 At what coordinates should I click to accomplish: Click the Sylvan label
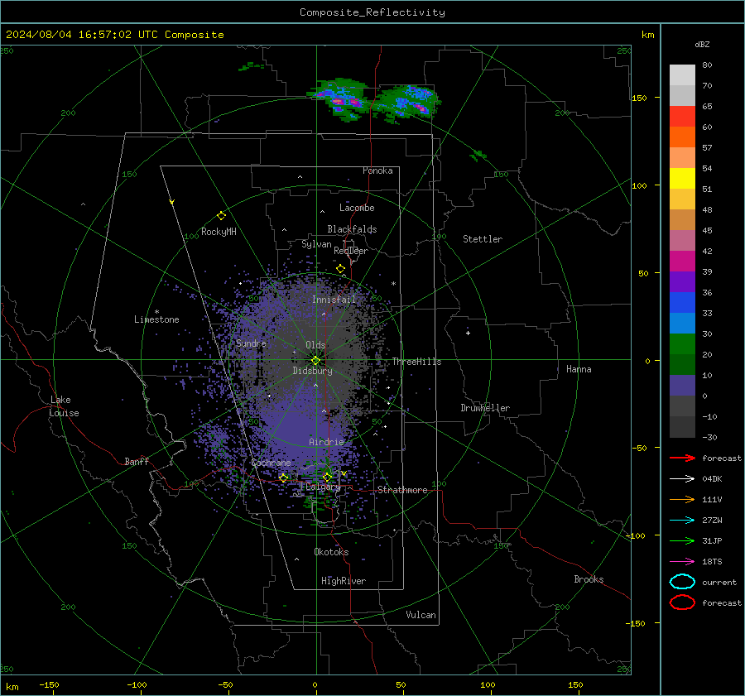(316, 244)
